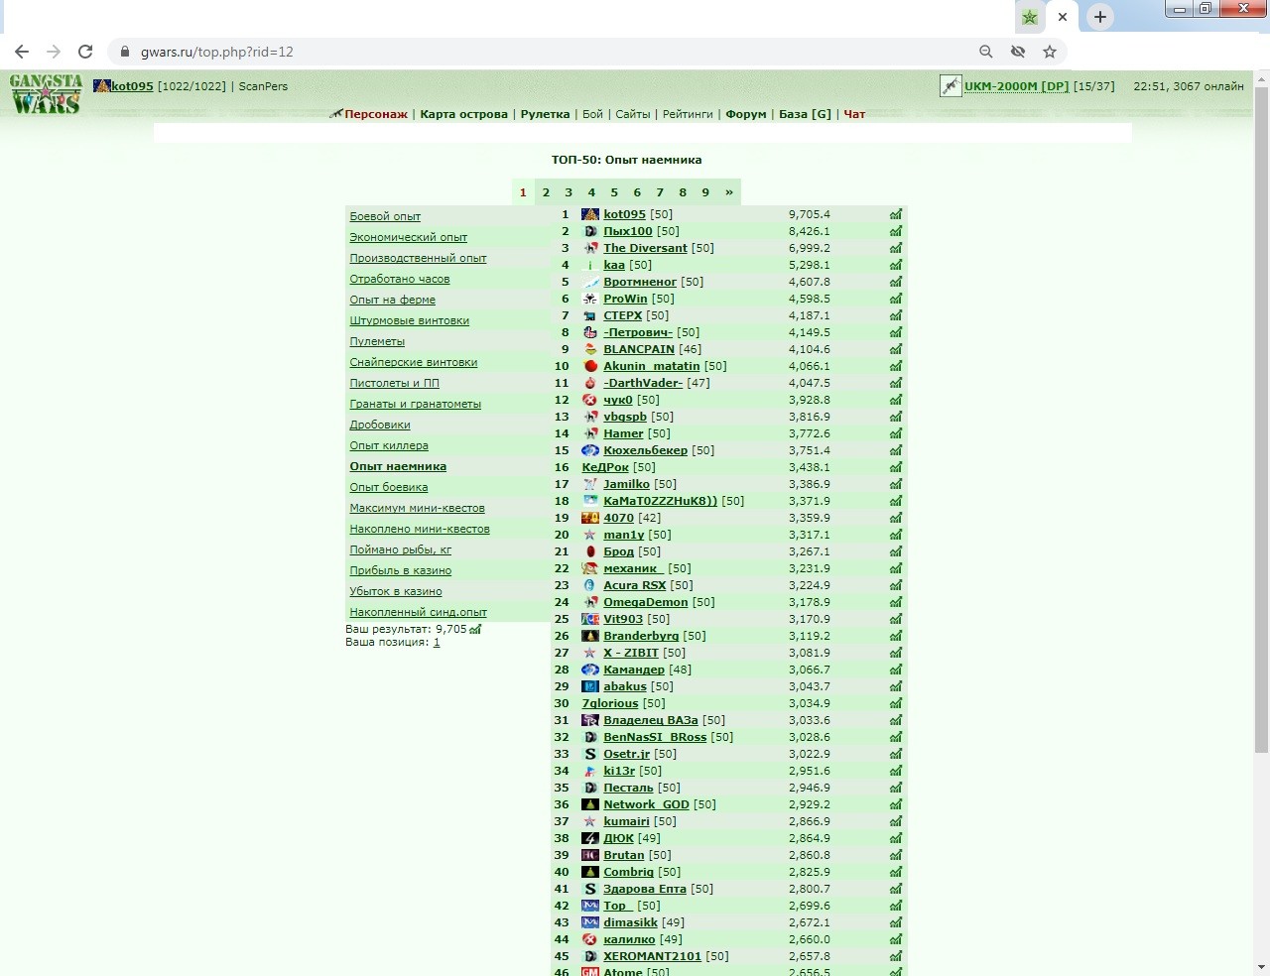Open the Рулетка menu item
This screenshot has height=976, width=1270.
pos(545,114)
